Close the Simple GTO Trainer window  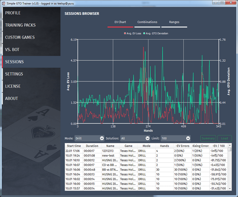point(231,3)
